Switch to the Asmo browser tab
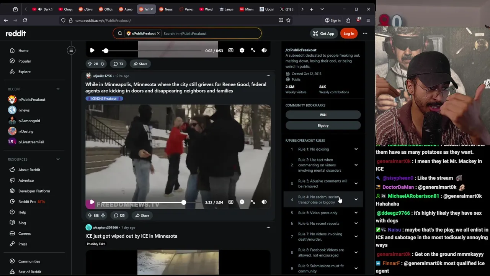490x276 pixels. point(126,9)
